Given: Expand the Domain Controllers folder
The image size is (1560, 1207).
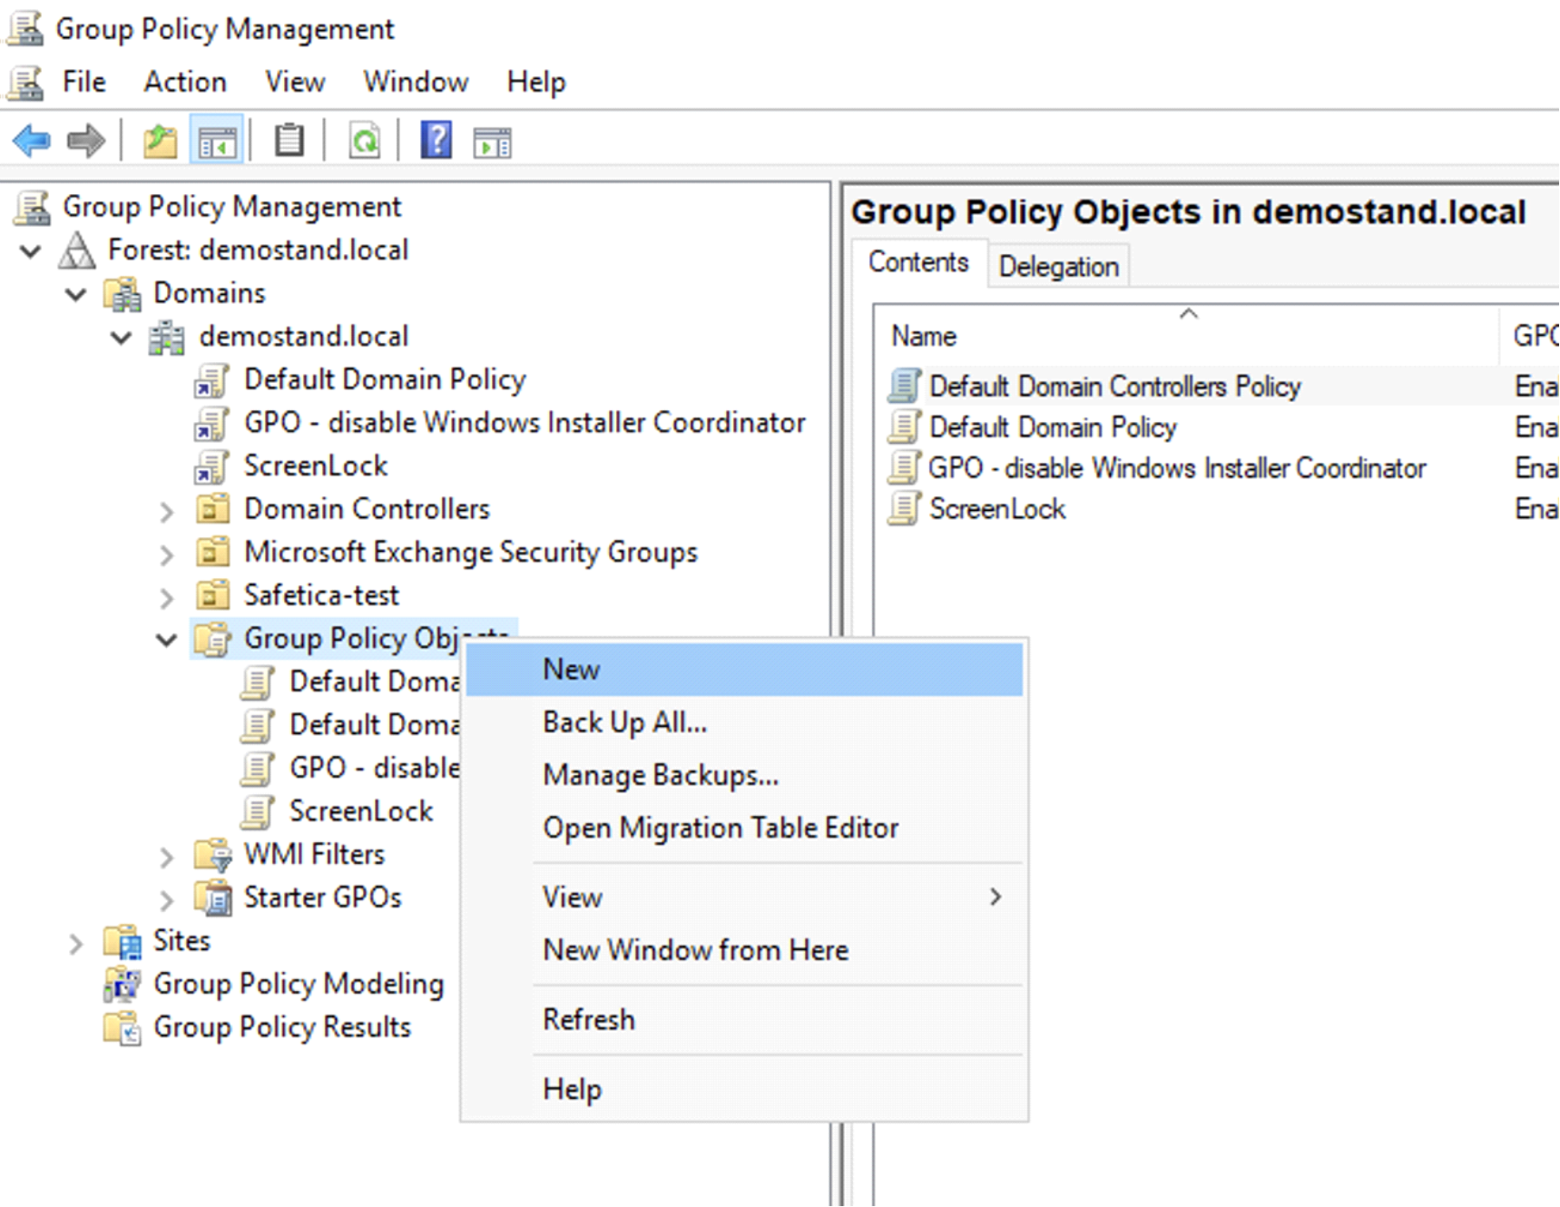Looking at the screenshot, I should pos(166,511).
